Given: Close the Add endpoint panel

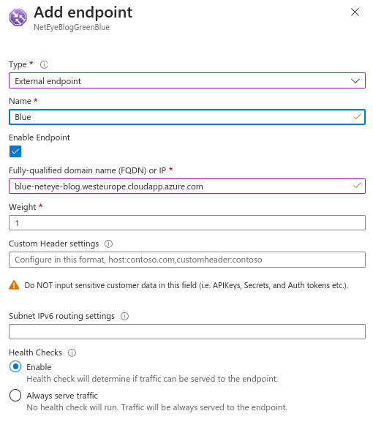Looking at the screenshot, I should point(355,12).
